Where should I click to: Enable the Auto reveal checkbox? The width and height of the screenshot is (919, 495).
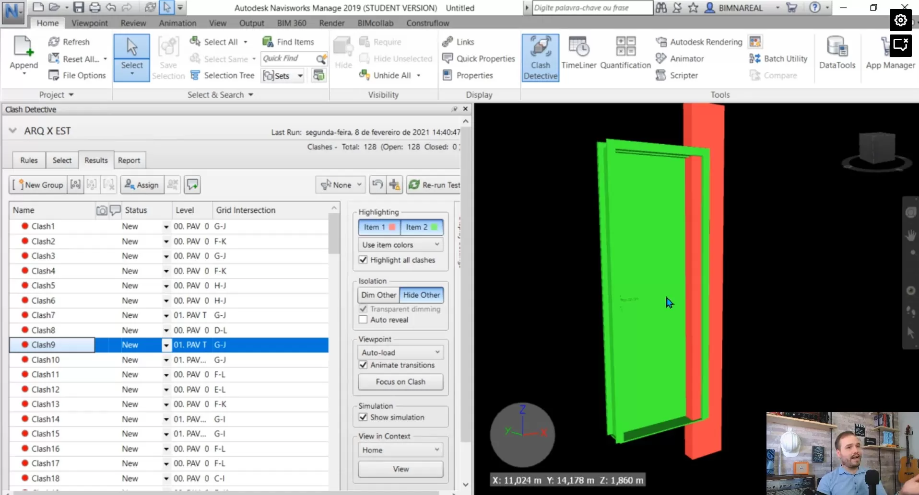tap(363, 320)
